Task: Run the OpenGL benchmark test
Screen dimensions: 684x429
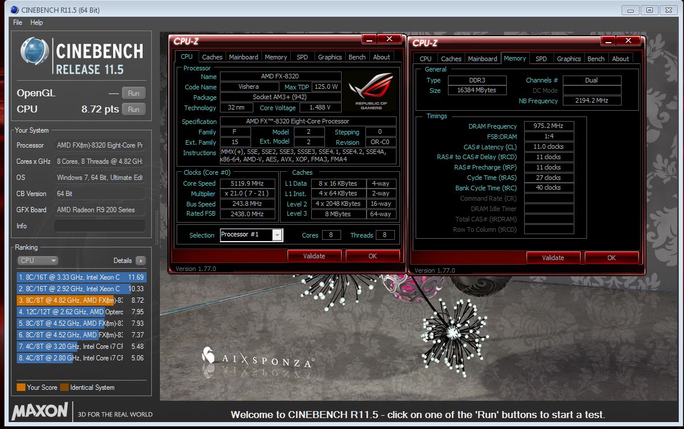Action: [133, 93]
